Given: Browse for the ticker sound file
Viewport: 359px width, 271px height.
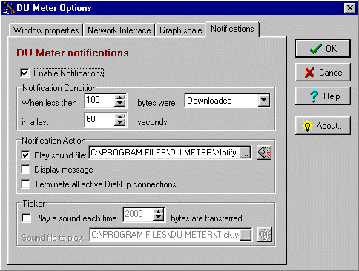Looking at the screenshot, I should tap(246, 235).
